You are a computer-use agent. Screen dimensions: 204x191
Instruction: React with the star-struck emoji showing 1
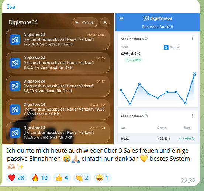click(x=103, y=178)
